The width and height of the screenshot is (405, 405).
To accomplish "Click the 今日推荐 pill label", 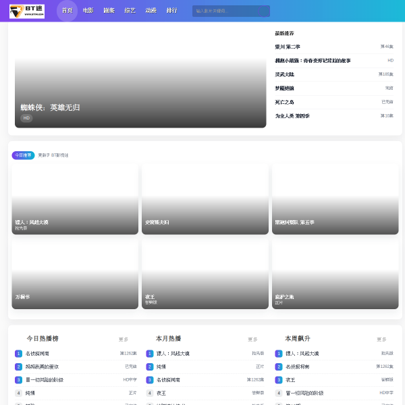I will 23,155.
